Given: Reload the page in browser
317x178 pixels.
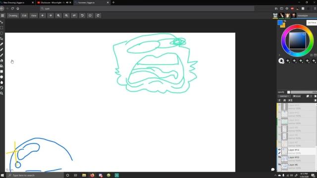Looking at the screenshot, I should pyautogui.click(x=12, y=8).
